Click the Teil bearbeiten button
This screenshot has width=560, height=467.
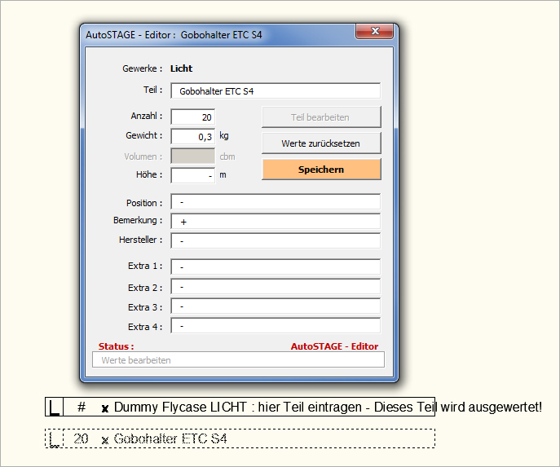[321, 117]
